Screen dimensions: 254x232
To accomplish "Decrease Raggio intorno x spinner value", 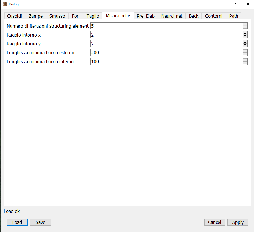I will [x=245, y=36].
